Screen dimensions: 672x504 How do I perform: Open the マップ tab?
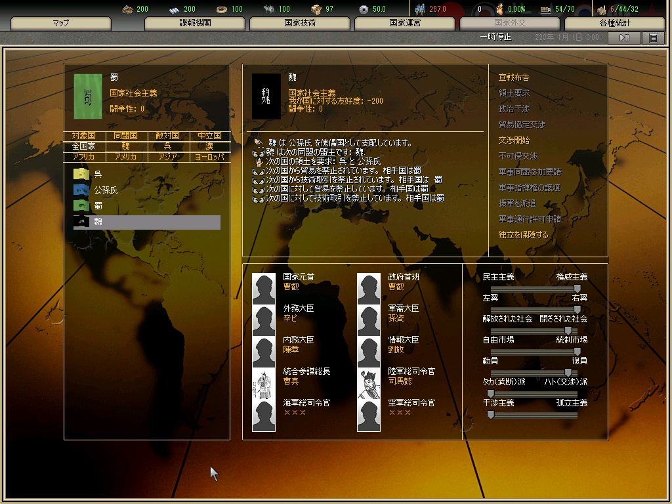60,23
